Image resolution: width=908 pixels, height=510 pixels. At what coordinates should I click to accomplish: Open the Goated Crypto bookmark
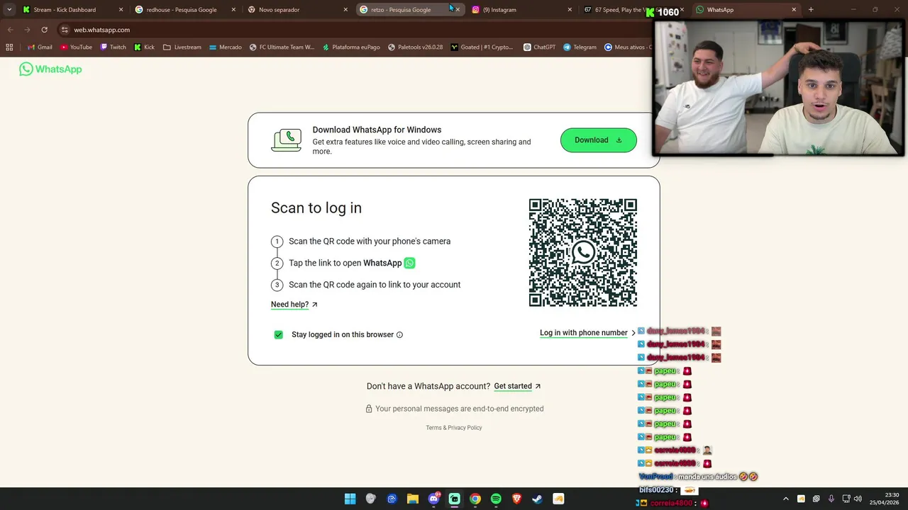pyautogui.click(x=482, y=47)
